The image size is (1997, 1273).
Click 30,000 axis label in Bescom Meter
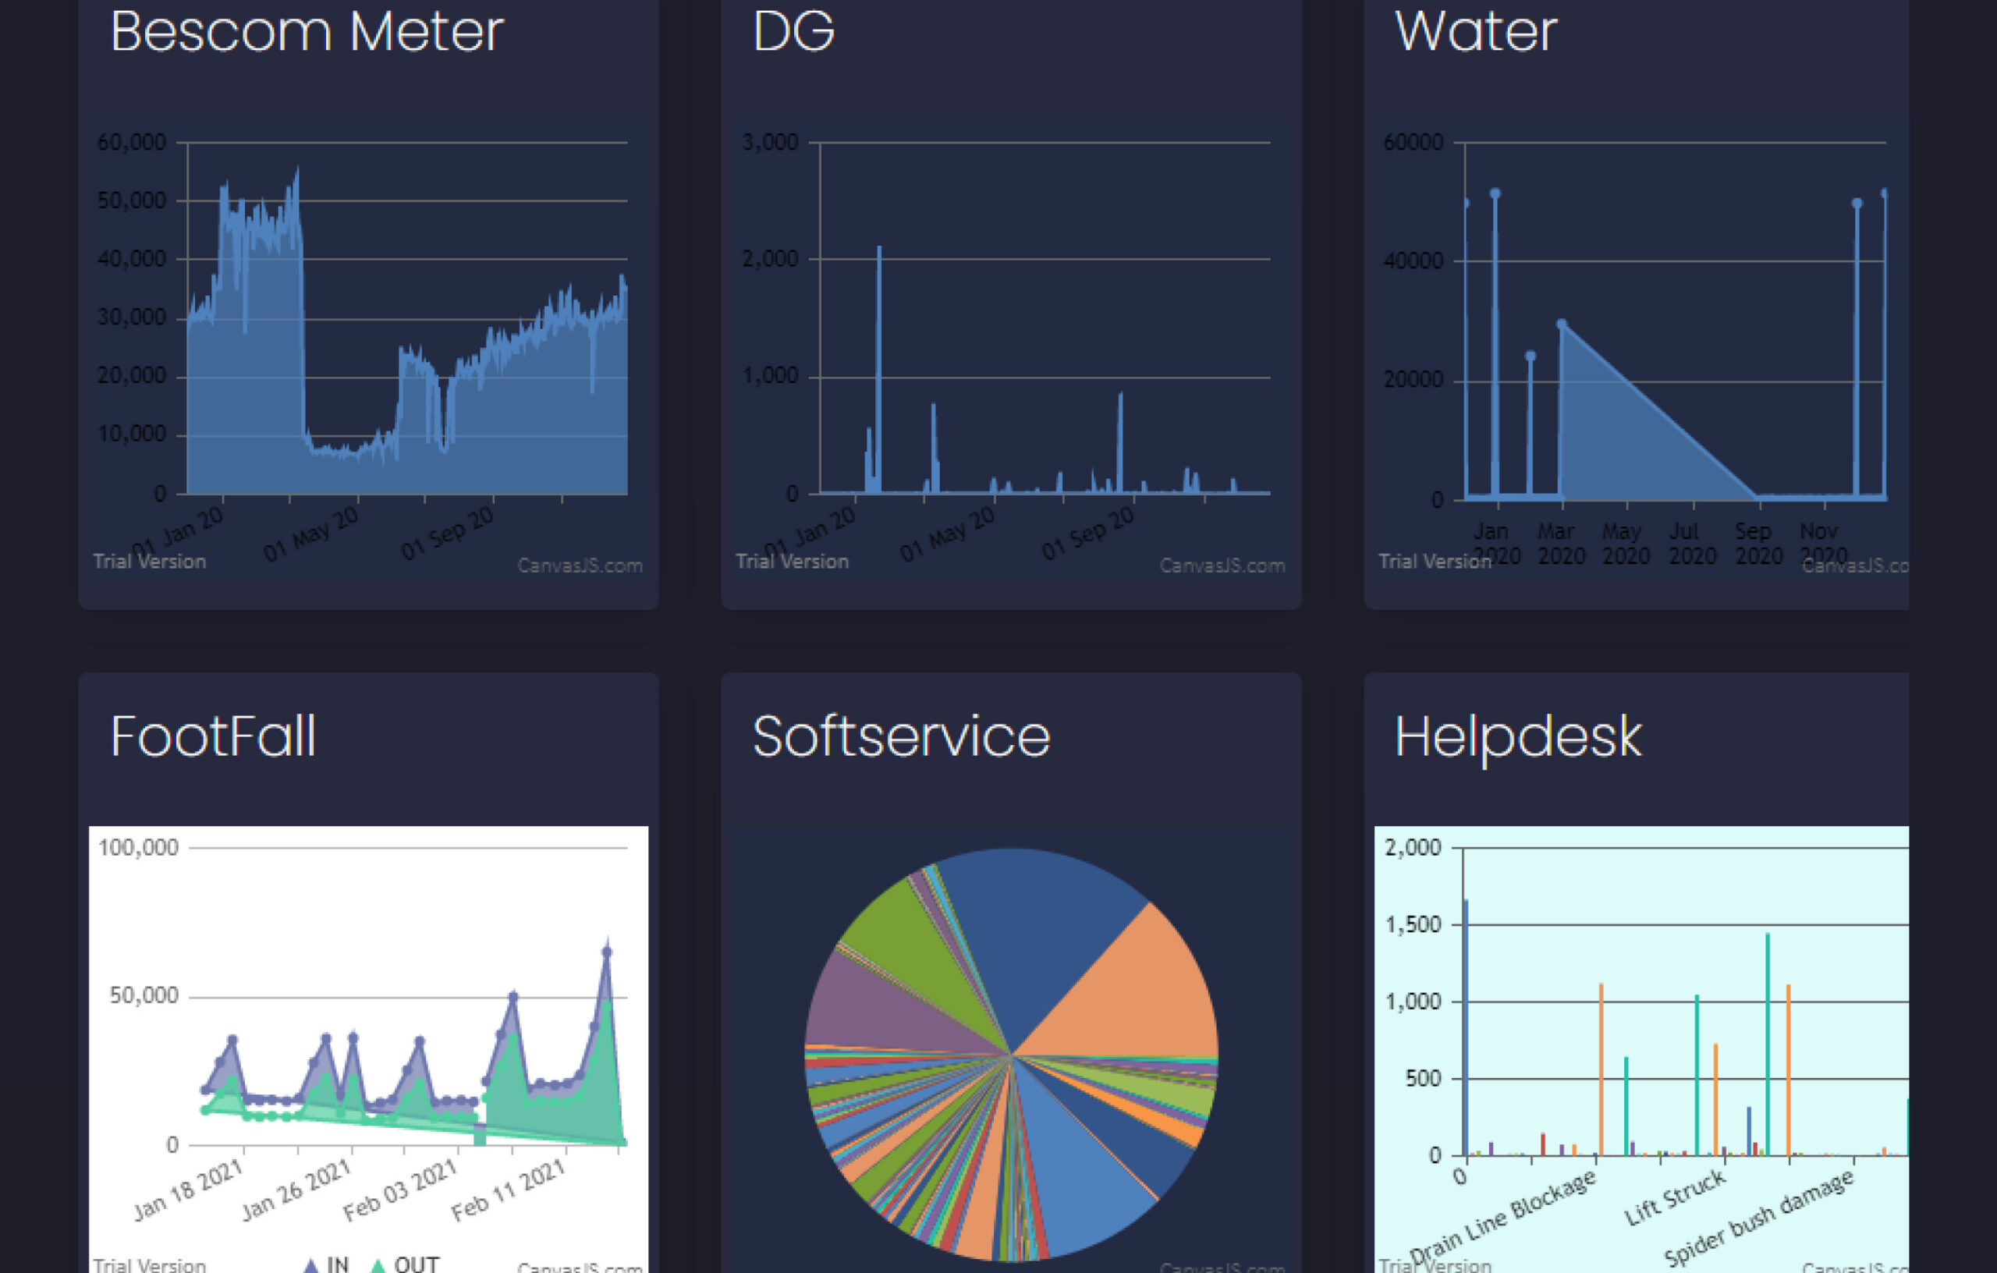pos(131,317)
